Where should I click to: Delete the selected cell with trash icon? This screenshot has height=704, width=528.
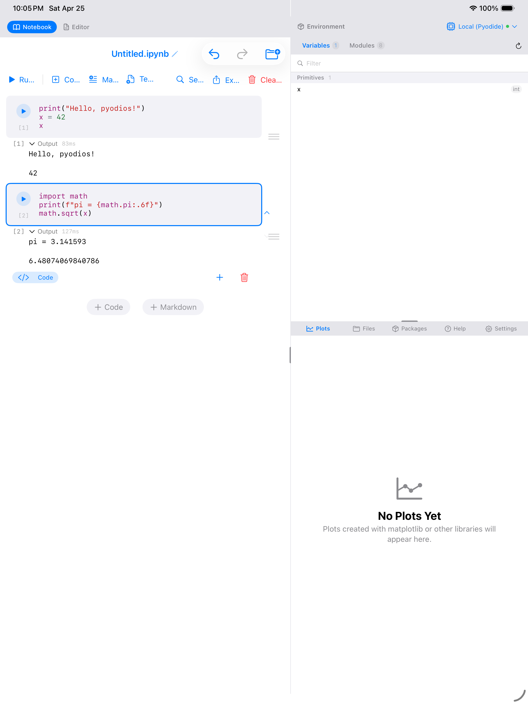(x=244, y=278)
